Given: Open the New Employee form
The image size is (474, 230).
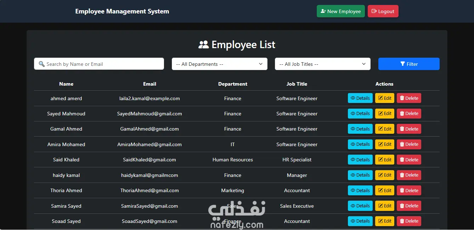Looking at the screenshot, I should pos(340,11).
